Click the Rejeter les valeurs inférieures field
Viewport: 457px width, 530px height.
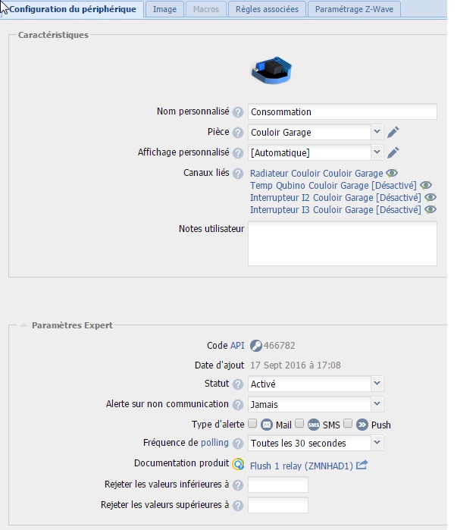coord(278,485)
